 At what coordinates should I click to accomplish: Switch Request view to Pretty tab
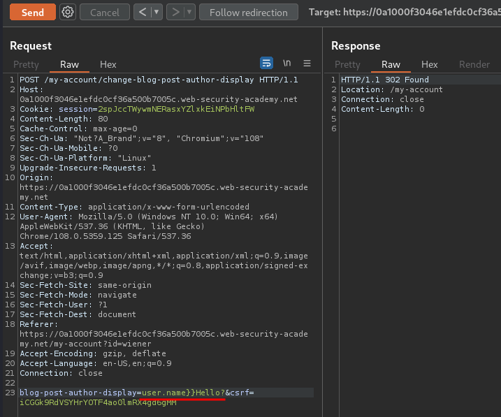point(26,64)
